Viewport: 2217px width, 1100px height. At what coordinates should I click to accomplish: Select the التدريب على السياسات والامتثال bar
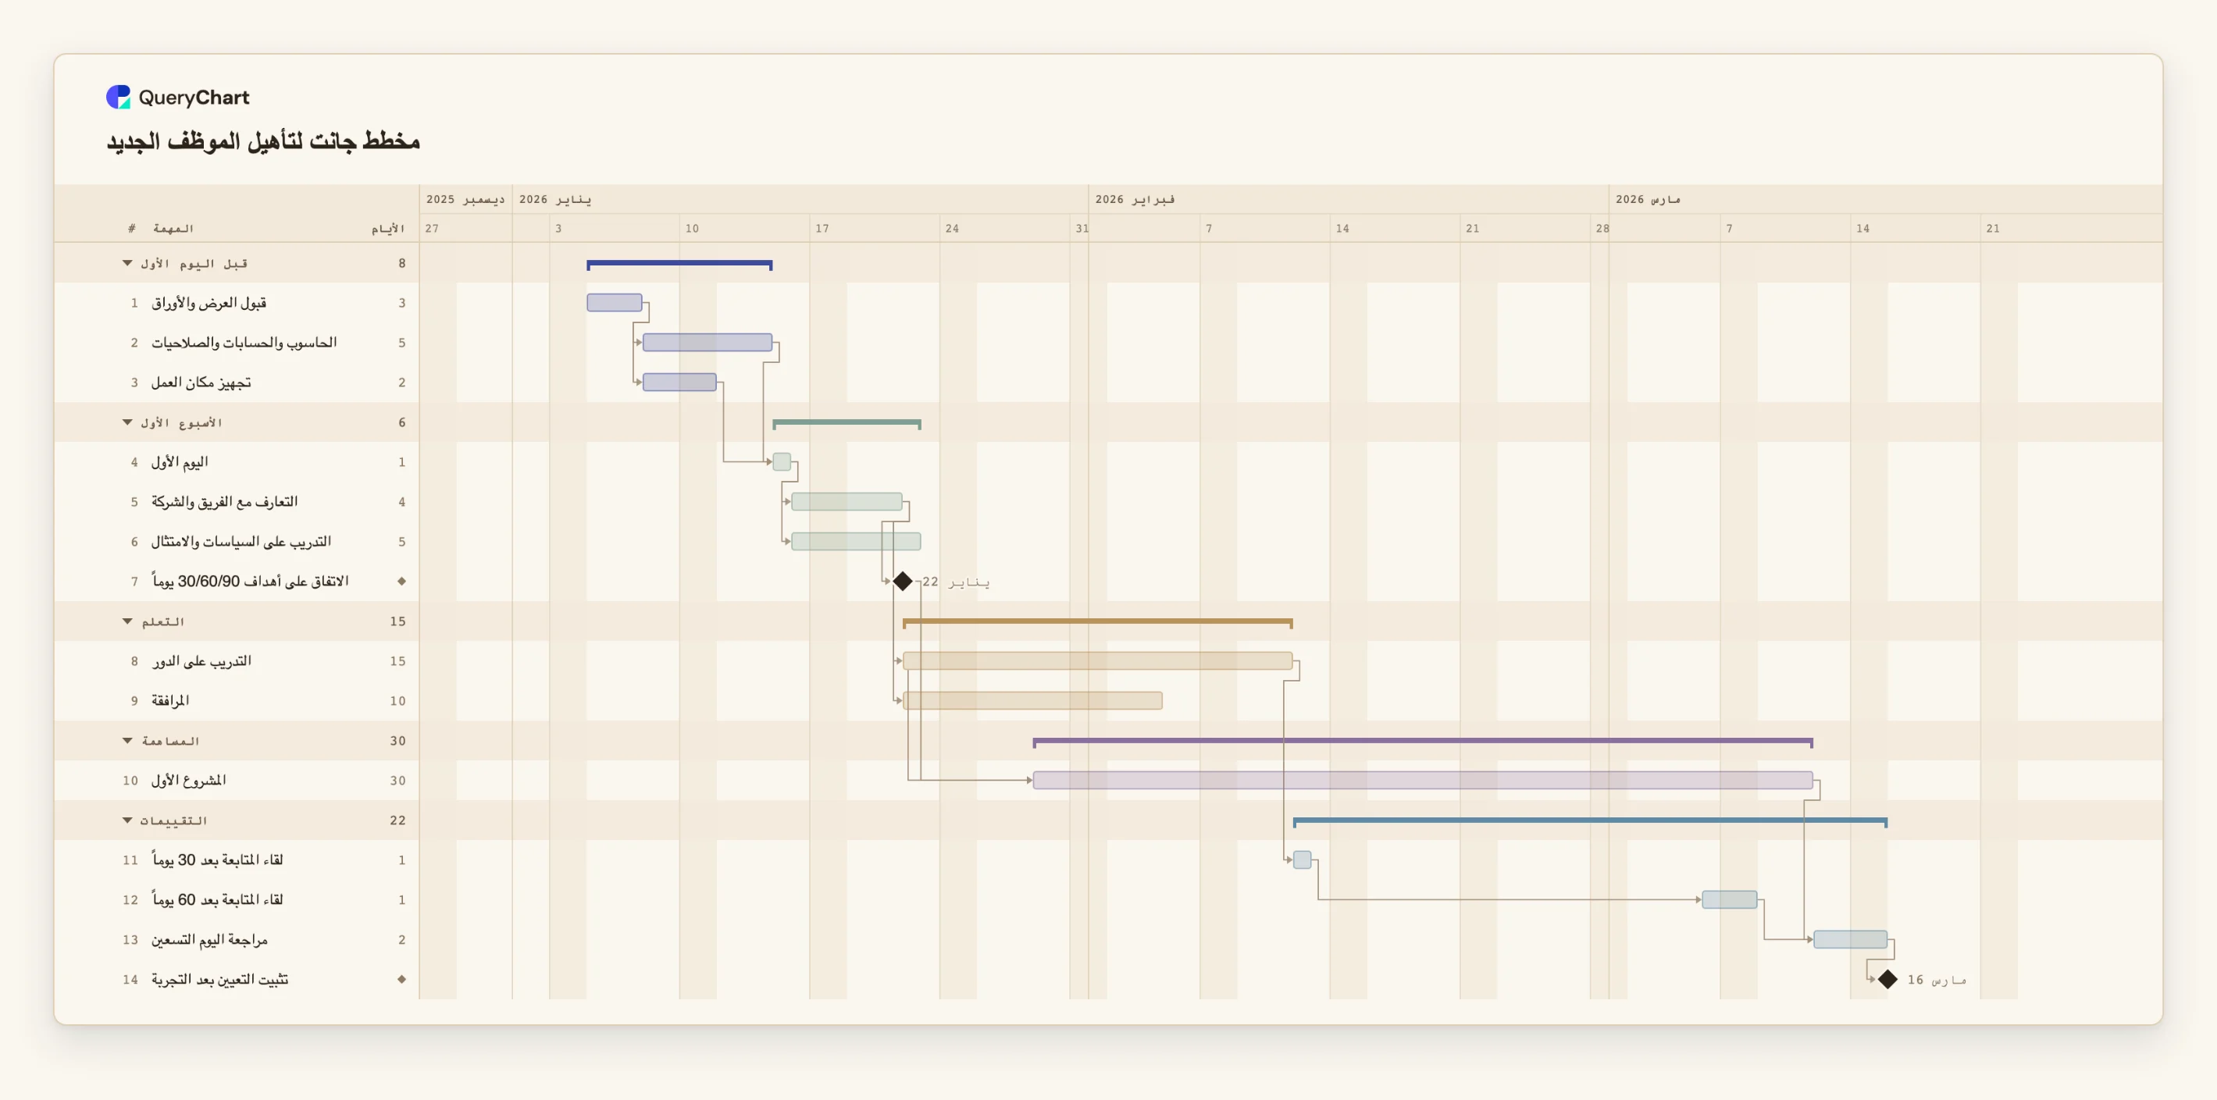pos(857,541)
